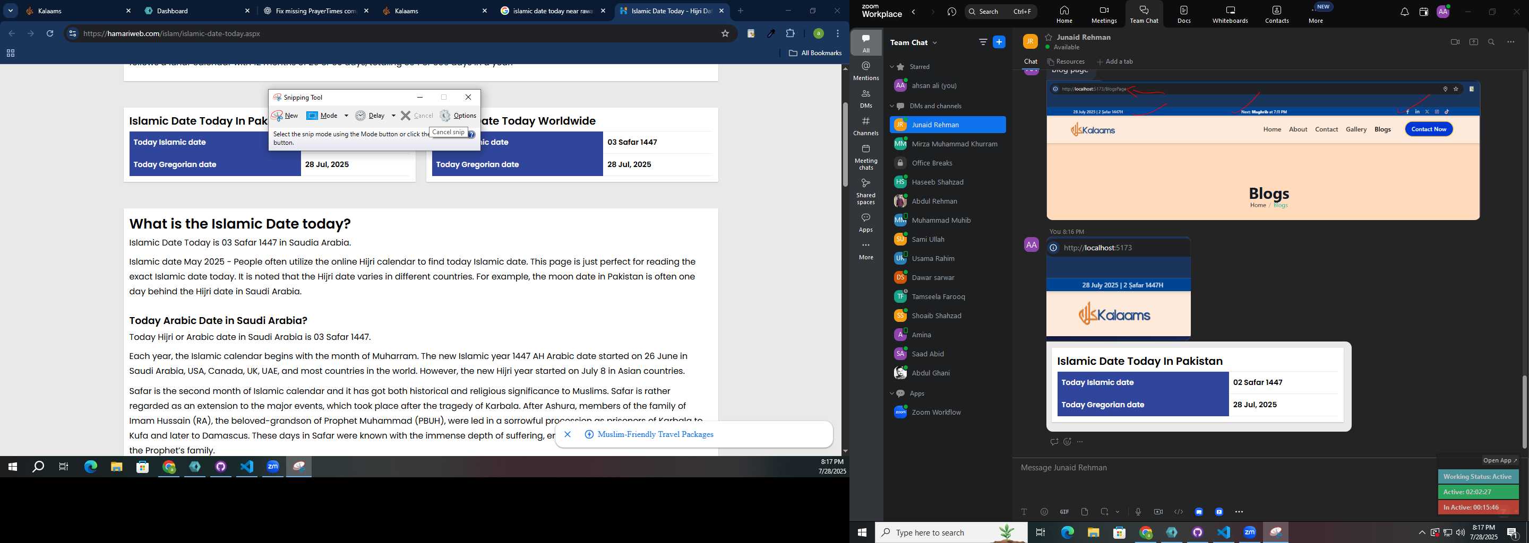Open Mirza Muhammad Khurram chat
Image resolution: width=1529 pixels, height=543 pixels.
tap(947, 144)
